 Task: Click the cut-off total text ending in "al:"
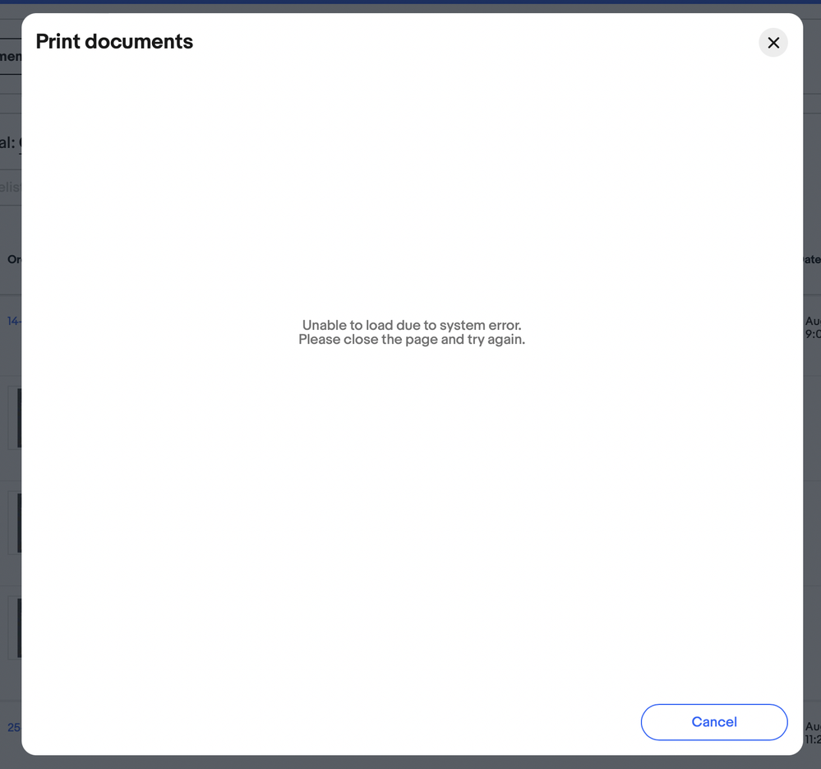coord(10,143)
